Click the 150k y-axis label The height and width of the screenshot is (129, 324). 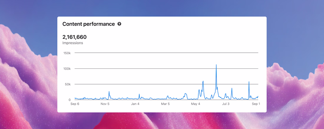[x=67, y=53]
